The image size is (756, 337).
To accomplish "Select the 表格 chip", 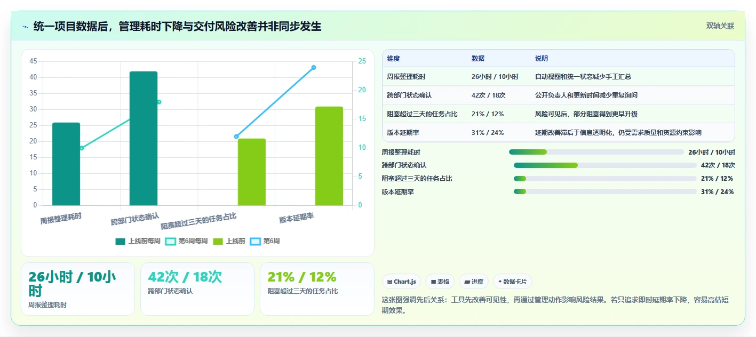I will click(x=440, y=282).
